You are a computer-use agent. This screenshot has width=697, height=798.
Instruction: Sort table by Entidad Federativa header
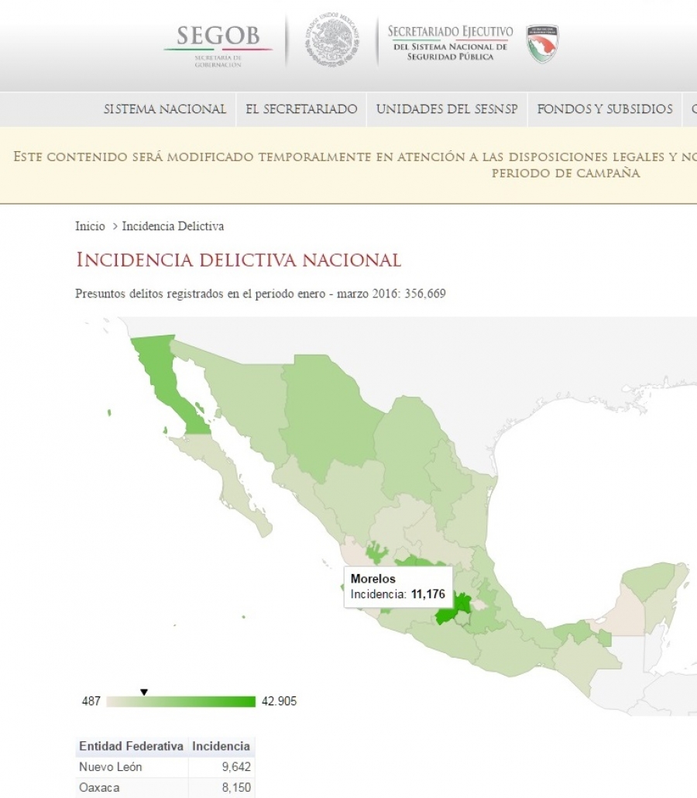(131, 746)
